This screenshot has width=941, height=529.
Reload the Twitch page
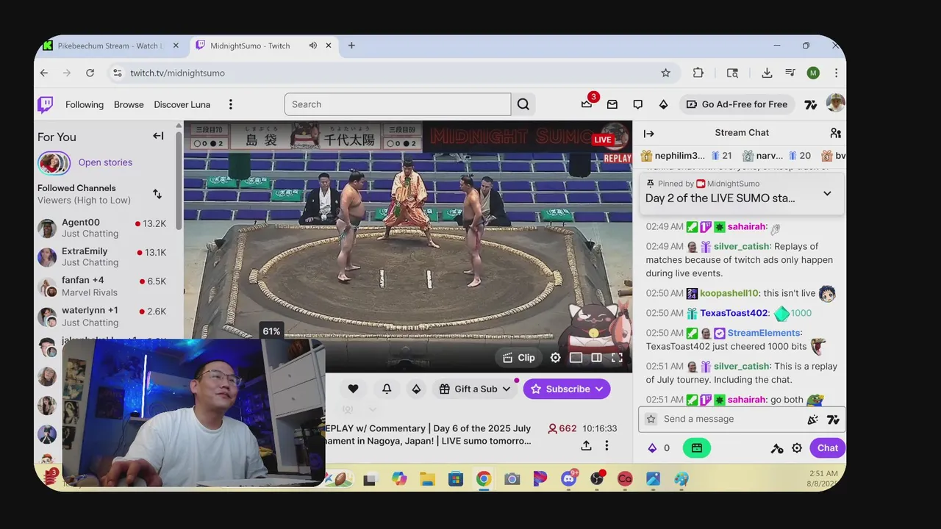pos(90,73)
